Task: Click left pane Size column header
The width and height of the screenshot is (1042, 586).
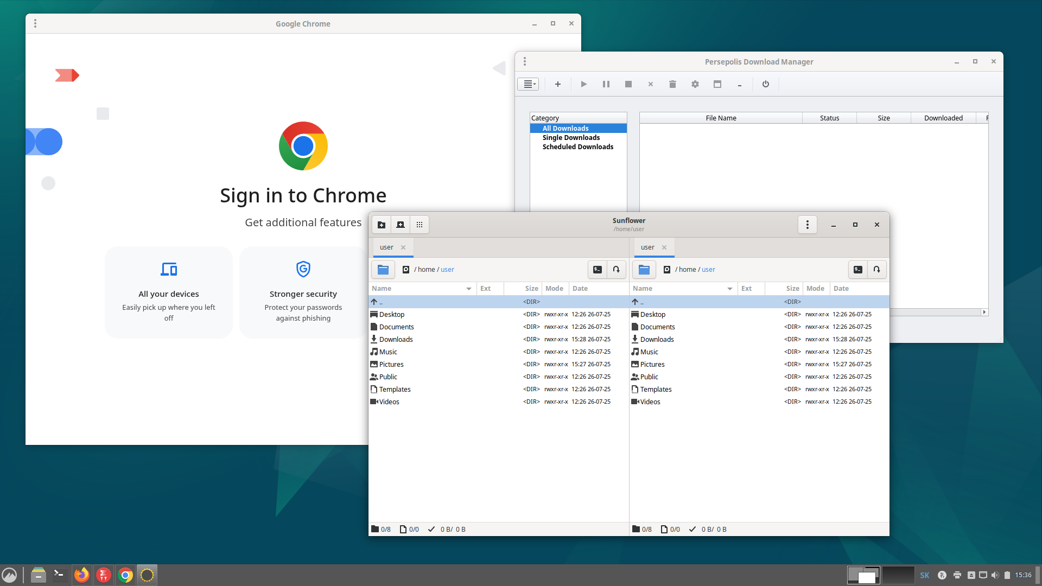Action: pyautogui.click(x=523, y=289)
